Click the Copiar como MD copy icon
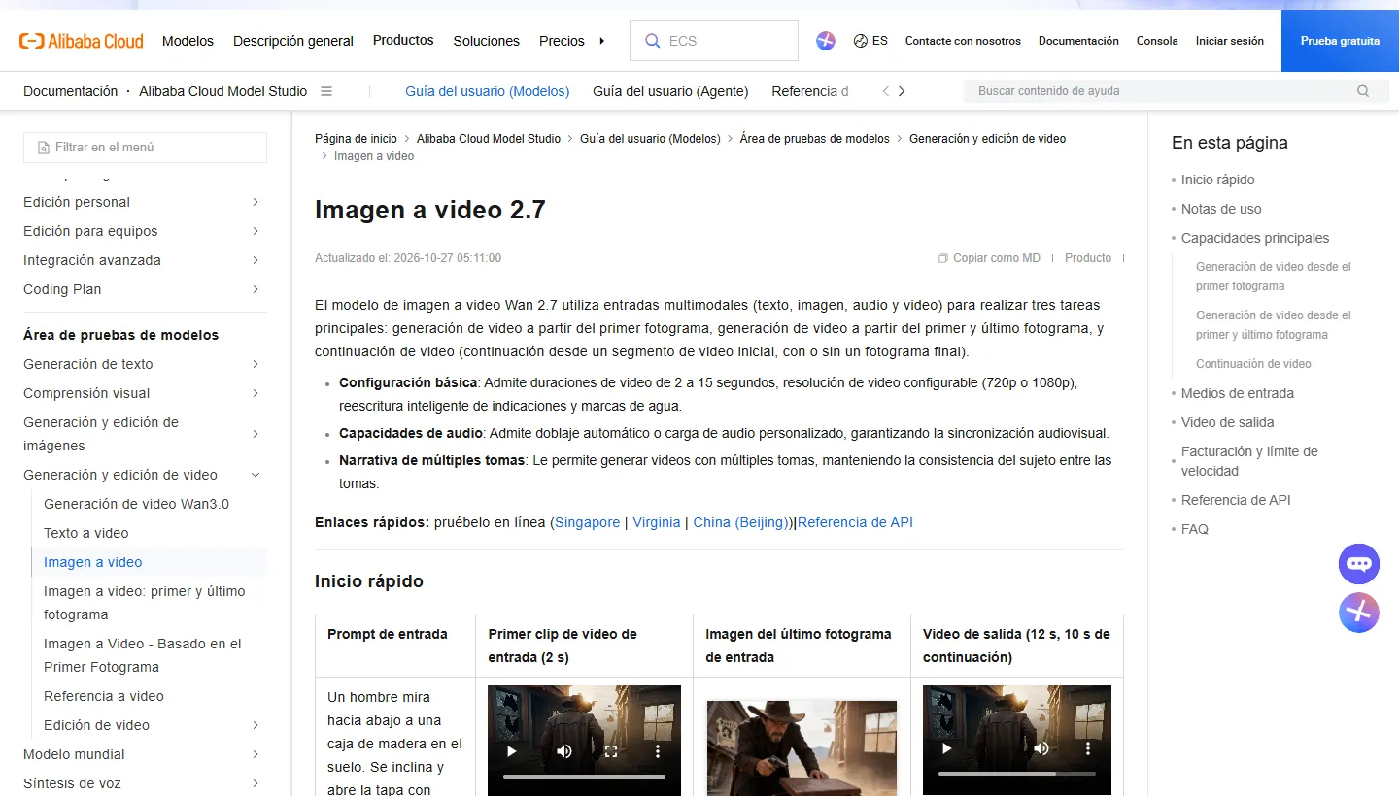Screen dimensions: 1399x796 942,258
